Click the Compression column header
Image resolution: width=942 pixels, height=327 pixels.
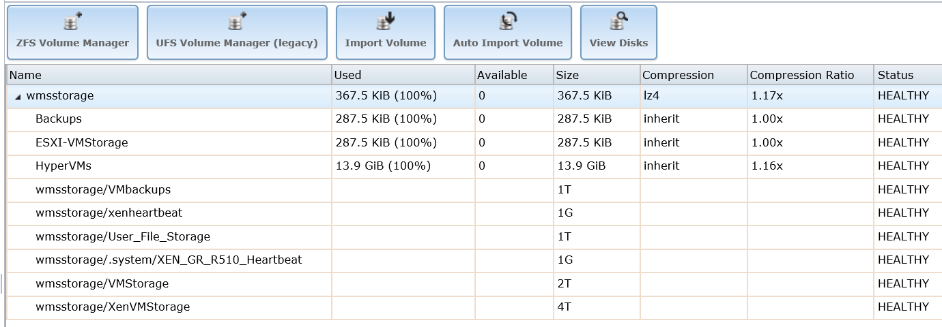(694, 75)
